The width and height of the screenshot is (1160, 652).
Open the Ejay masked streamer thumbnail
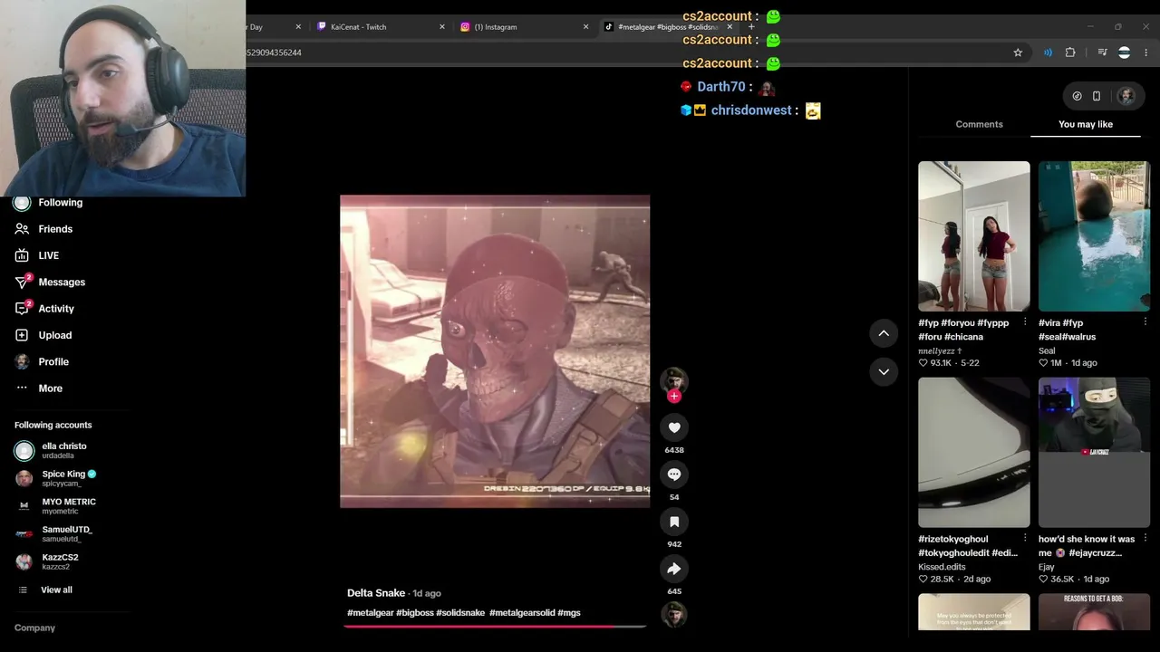click(x=1094, y=453)
